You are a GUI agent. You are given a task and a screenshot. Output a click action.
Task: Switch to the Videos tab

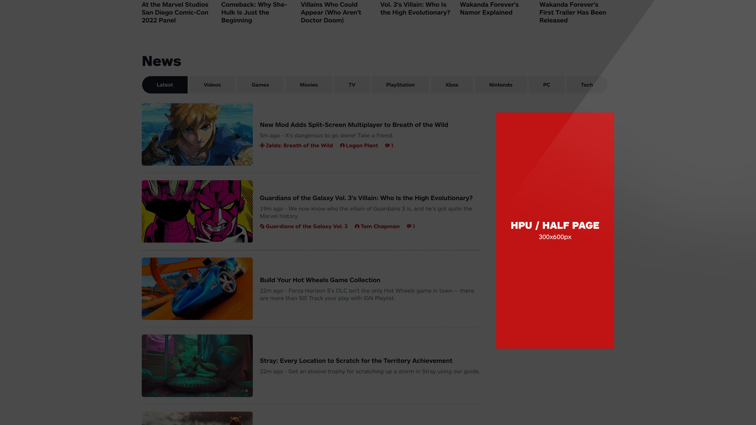[212, 85]
